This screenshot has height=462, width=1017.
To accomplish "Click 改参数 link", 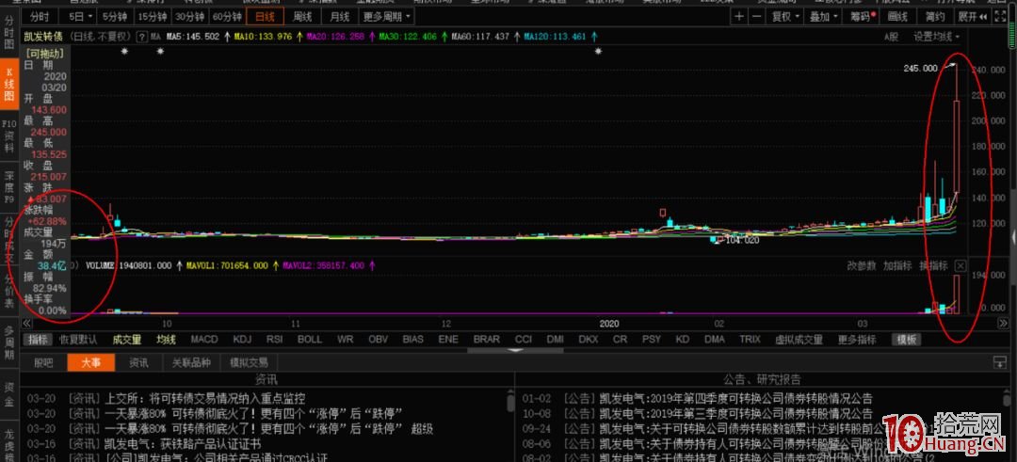I will (x=861, y=265).
